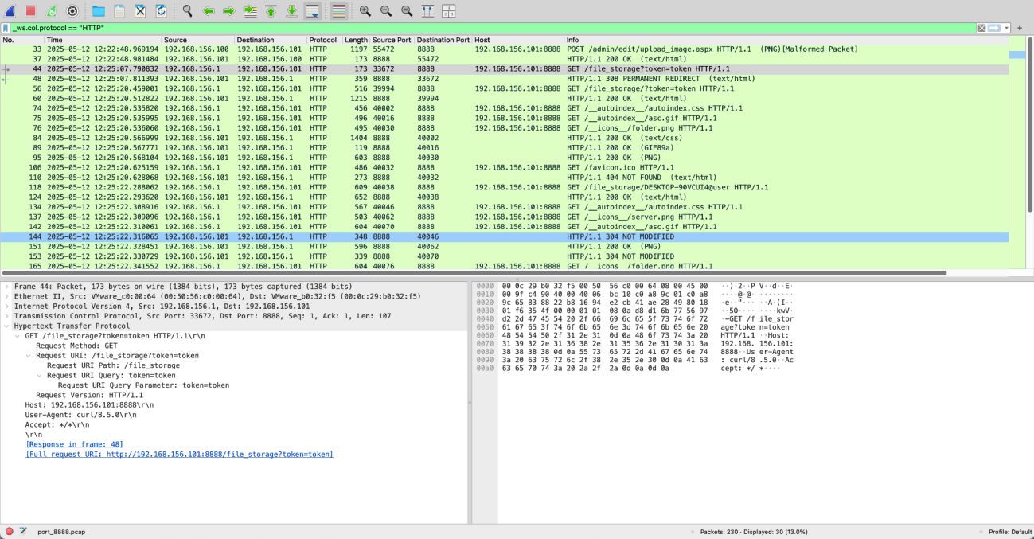Screen dimensions: 1034x539
Task: Sort by the Info column header
Action: click(x=786, y=40)
